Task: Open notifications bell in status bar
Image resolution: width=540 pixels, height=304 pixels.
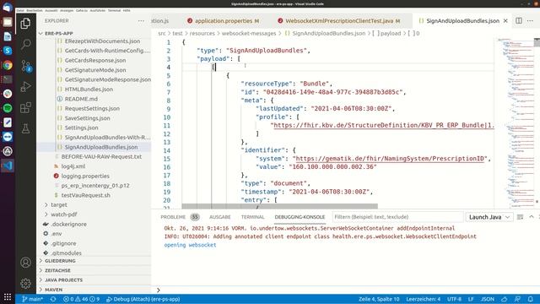Action: 531,299
